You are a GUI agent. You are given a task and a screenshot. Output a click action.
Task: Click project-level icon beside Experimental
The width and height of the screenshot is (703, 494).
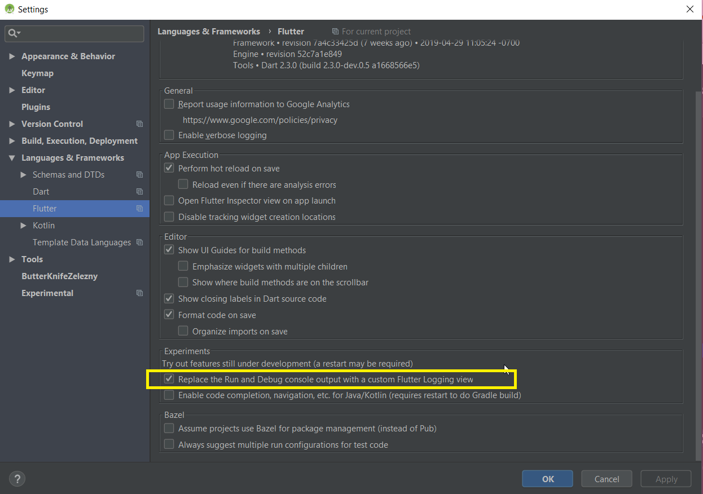(x=140, y=293)
